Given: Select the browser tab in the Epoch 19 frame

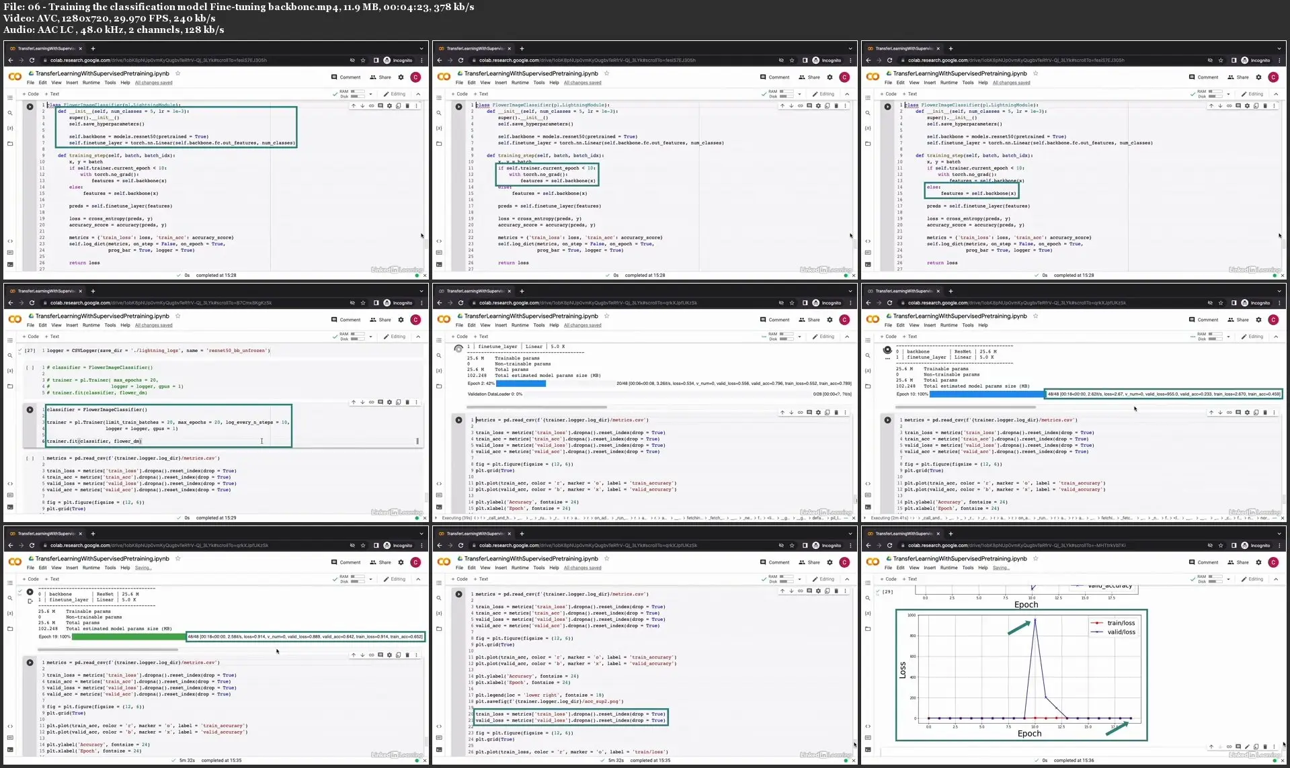Looking at the screenshot, I should (46, 534).
